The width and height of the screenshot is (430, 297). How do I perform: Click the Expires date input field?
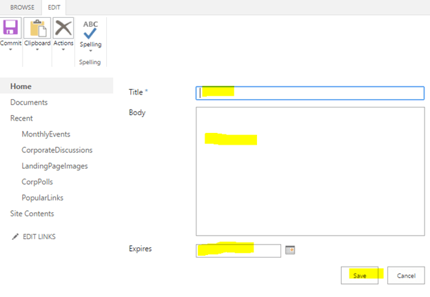click(238, 250)
